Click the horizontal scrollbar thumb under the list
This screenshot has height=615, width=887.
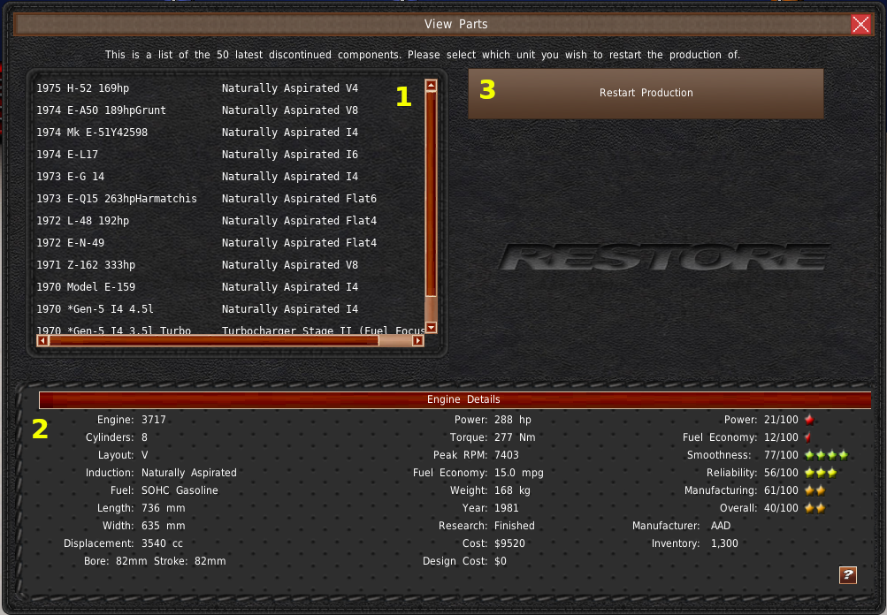click(212, 340)
